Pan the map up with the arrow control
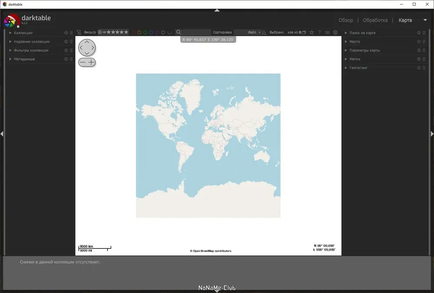 [87, 42]
